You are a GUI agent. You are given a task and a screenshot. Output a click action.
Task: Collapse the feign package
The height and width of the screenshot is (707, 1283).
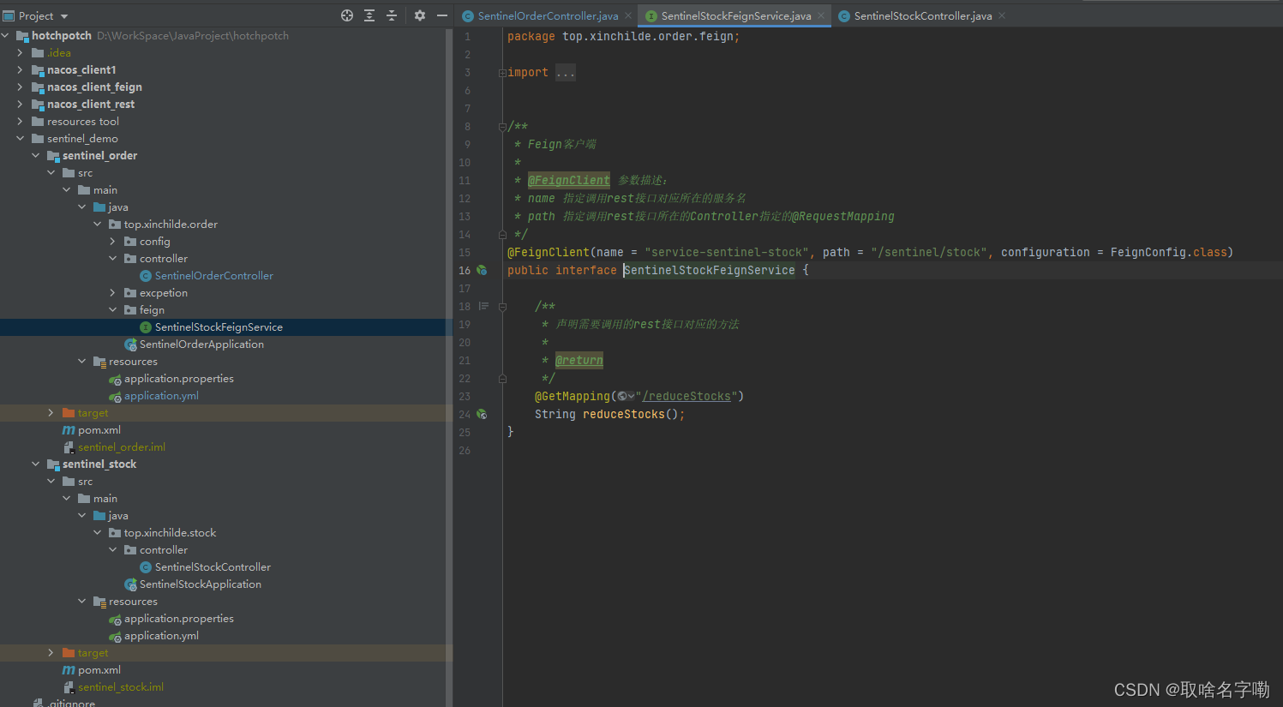(112, 309)
